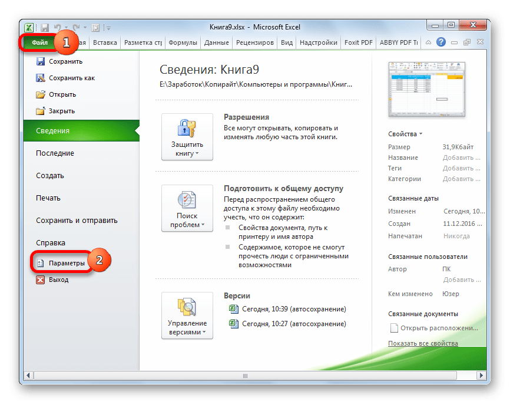Open the Рецензирование ribbon tab
The width and height of the screenshot is (510, 404).
254,42
